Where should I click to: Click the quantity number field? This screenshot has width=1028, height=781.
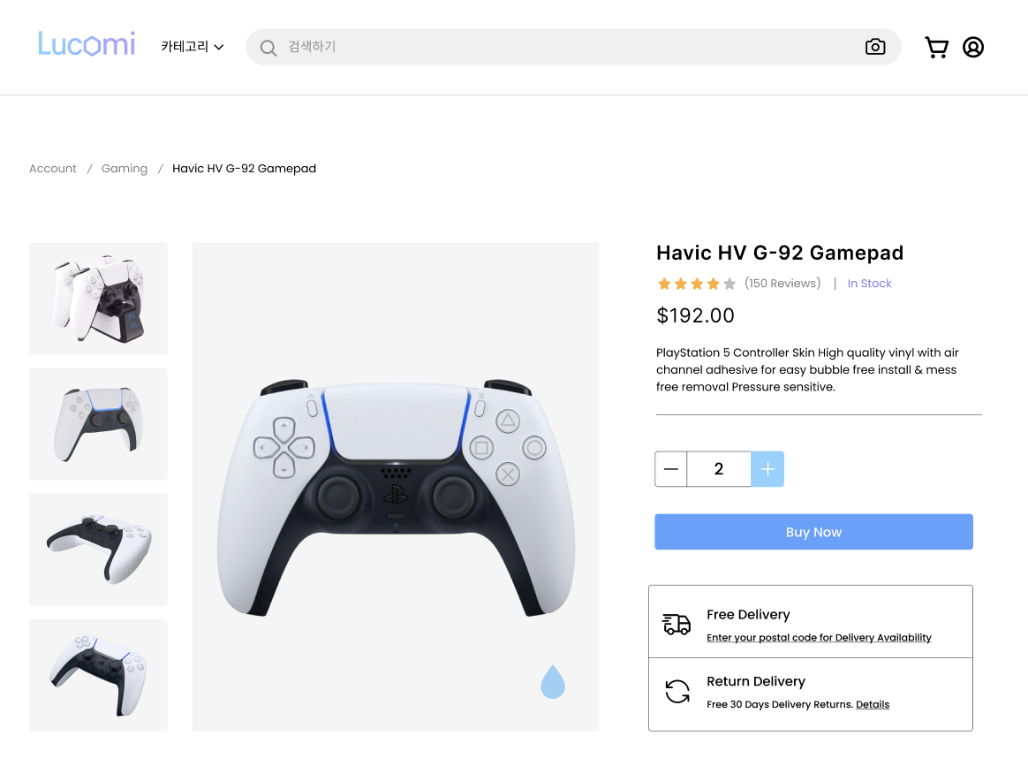click(x=719, y=469)
